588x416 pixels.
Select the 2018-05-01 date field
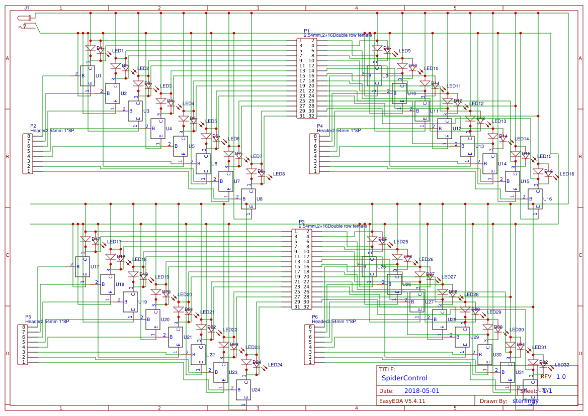(422, 390)
